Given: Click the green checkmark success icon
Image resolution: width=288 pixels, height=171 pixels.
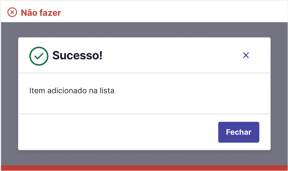Looking at the screenshot, I should point(39,56).
